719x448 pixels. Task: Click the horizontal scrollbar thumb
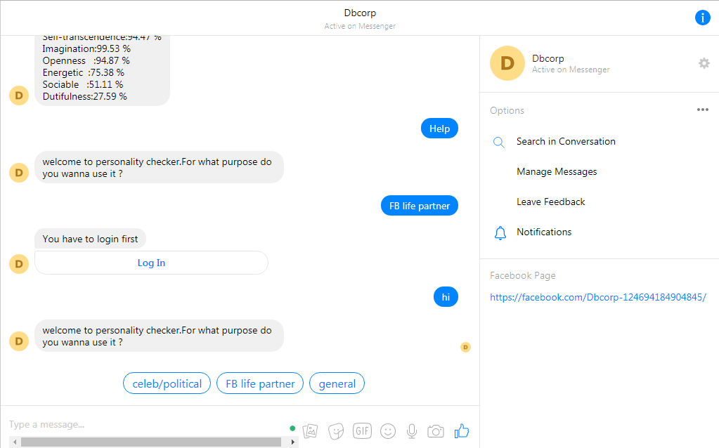[151, 442]
